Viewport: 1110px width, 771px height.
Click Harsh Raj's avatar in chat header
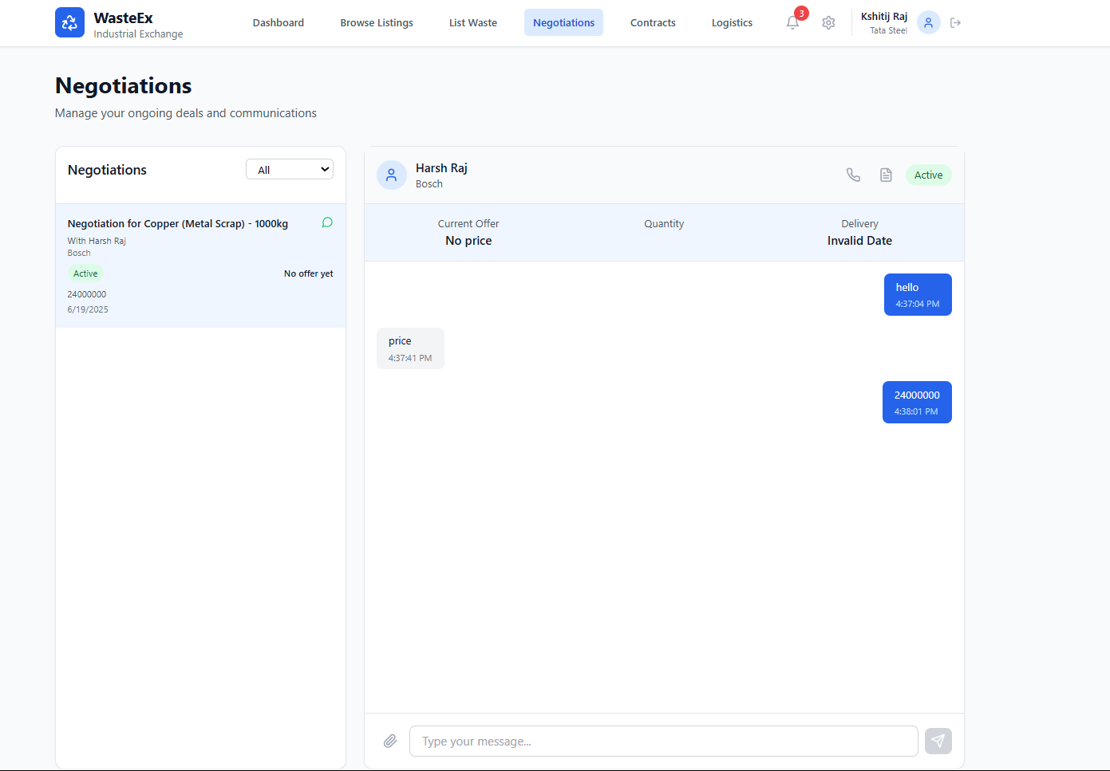coord(391,175)
